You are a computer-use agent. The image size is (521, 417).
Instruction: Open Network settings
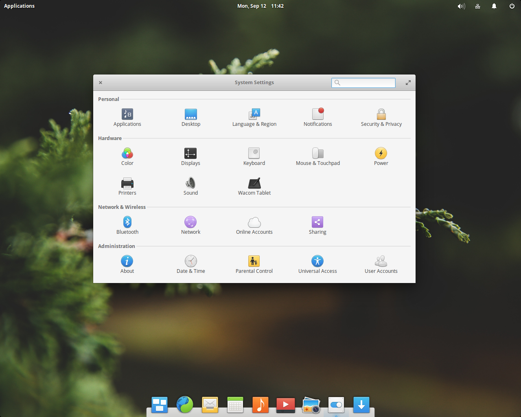[x=191, y=226]
